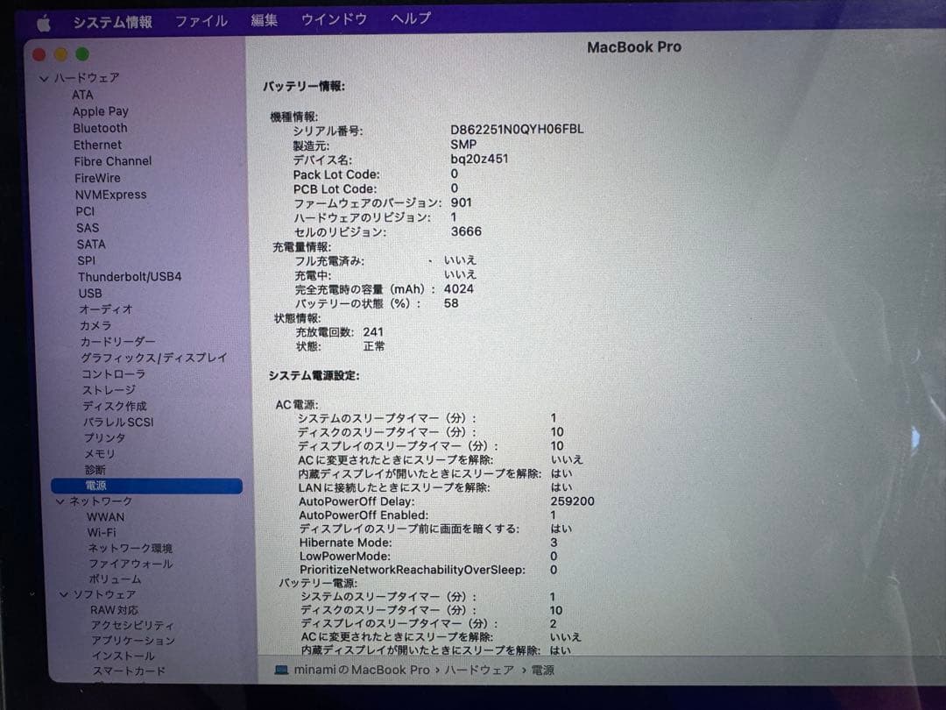Open the 編集 menu
The height and width of the screenshot is (710, 946).
[x=265, y=20]
